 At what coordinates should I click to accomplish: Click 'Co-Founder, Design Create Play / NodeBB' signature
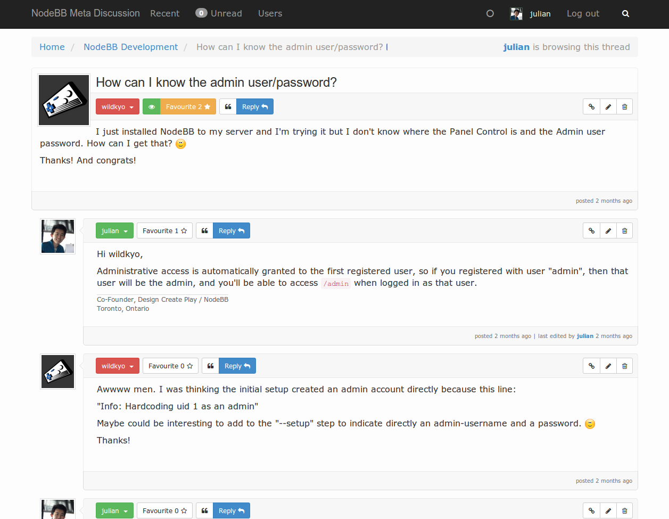(162, 300)
